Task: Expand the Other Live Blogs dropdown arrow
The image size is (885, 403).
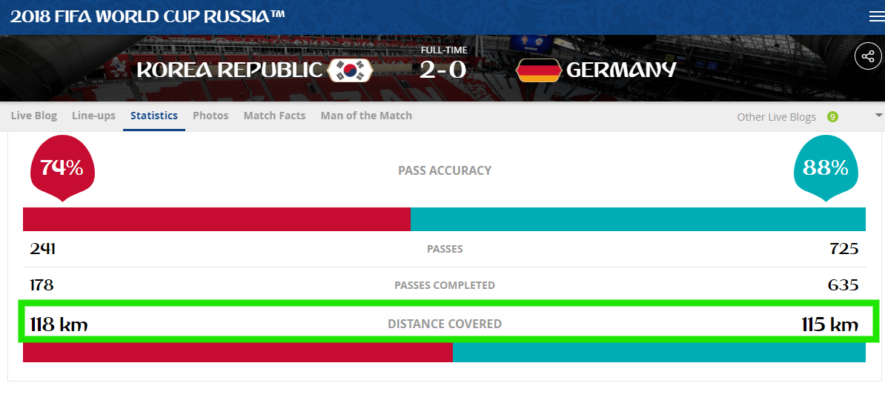Action: coord(879,115)
